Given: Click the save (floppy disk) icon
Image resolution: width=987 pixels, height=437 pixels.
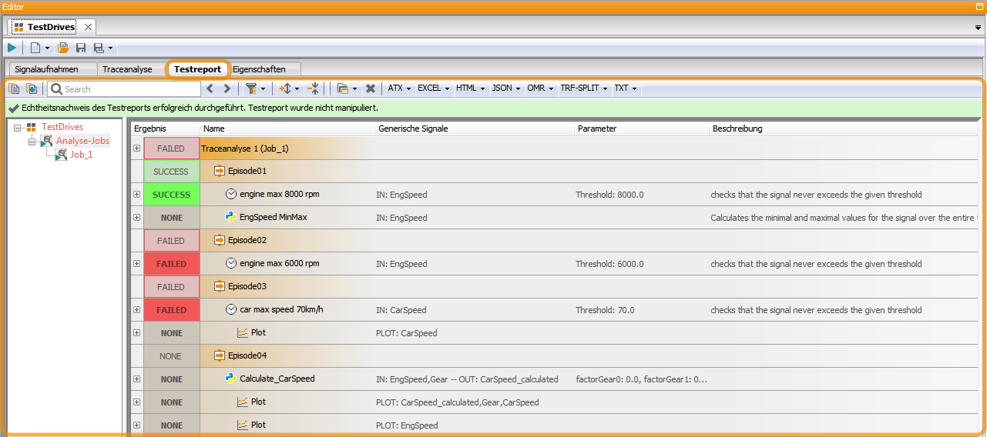Looking at the screenshot, I should coord(81,48).
